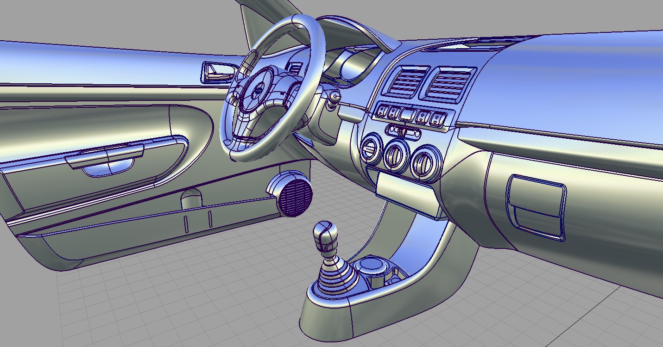
Task: Select the glove box latch panel
Action: click(x=537, y=207)
